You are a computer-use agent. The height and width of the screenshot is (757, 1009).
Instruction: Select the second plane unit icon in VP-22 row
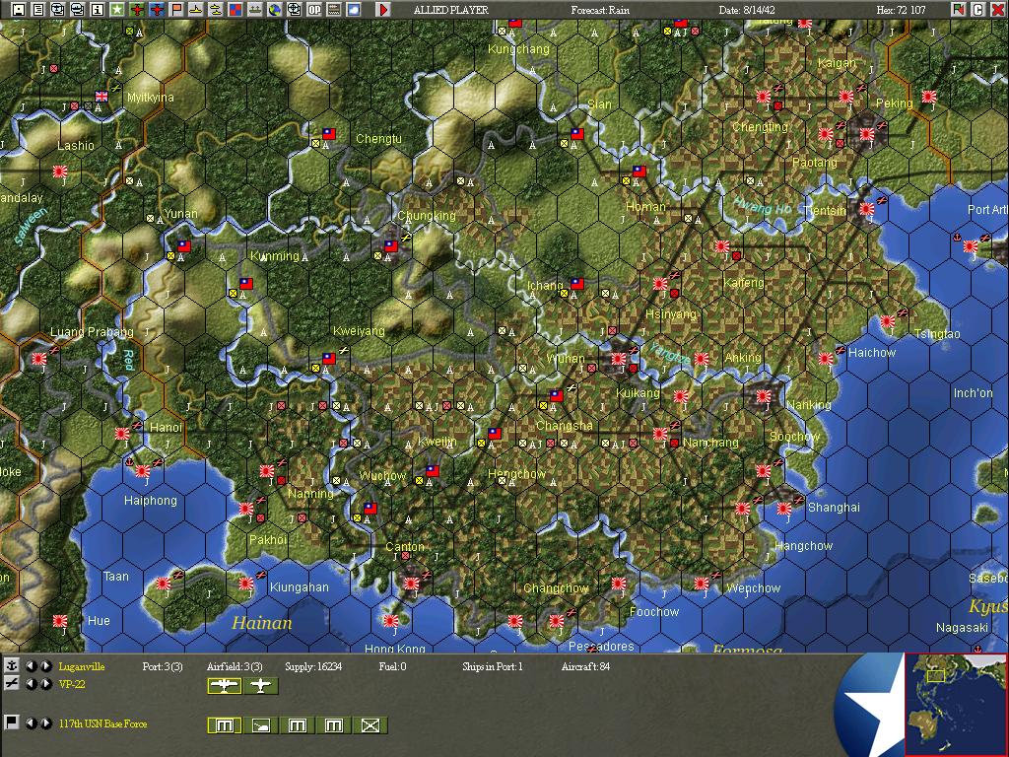261,686
